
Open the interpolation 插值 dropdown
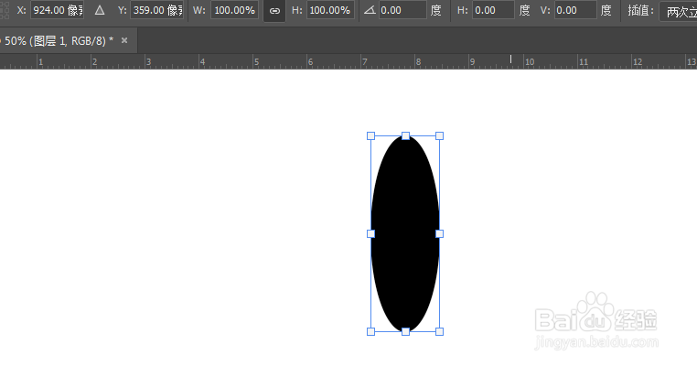tap(679, 11)
